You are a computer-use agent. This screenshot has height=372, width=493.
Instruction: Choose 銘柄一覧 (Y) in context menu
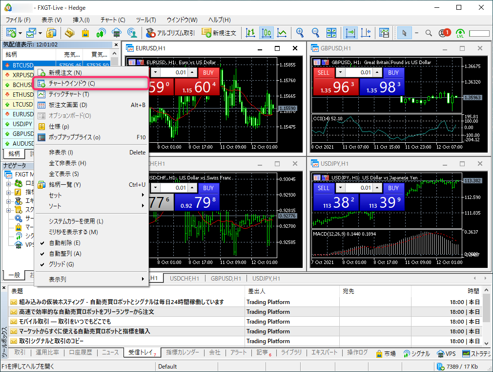[91, 185]
